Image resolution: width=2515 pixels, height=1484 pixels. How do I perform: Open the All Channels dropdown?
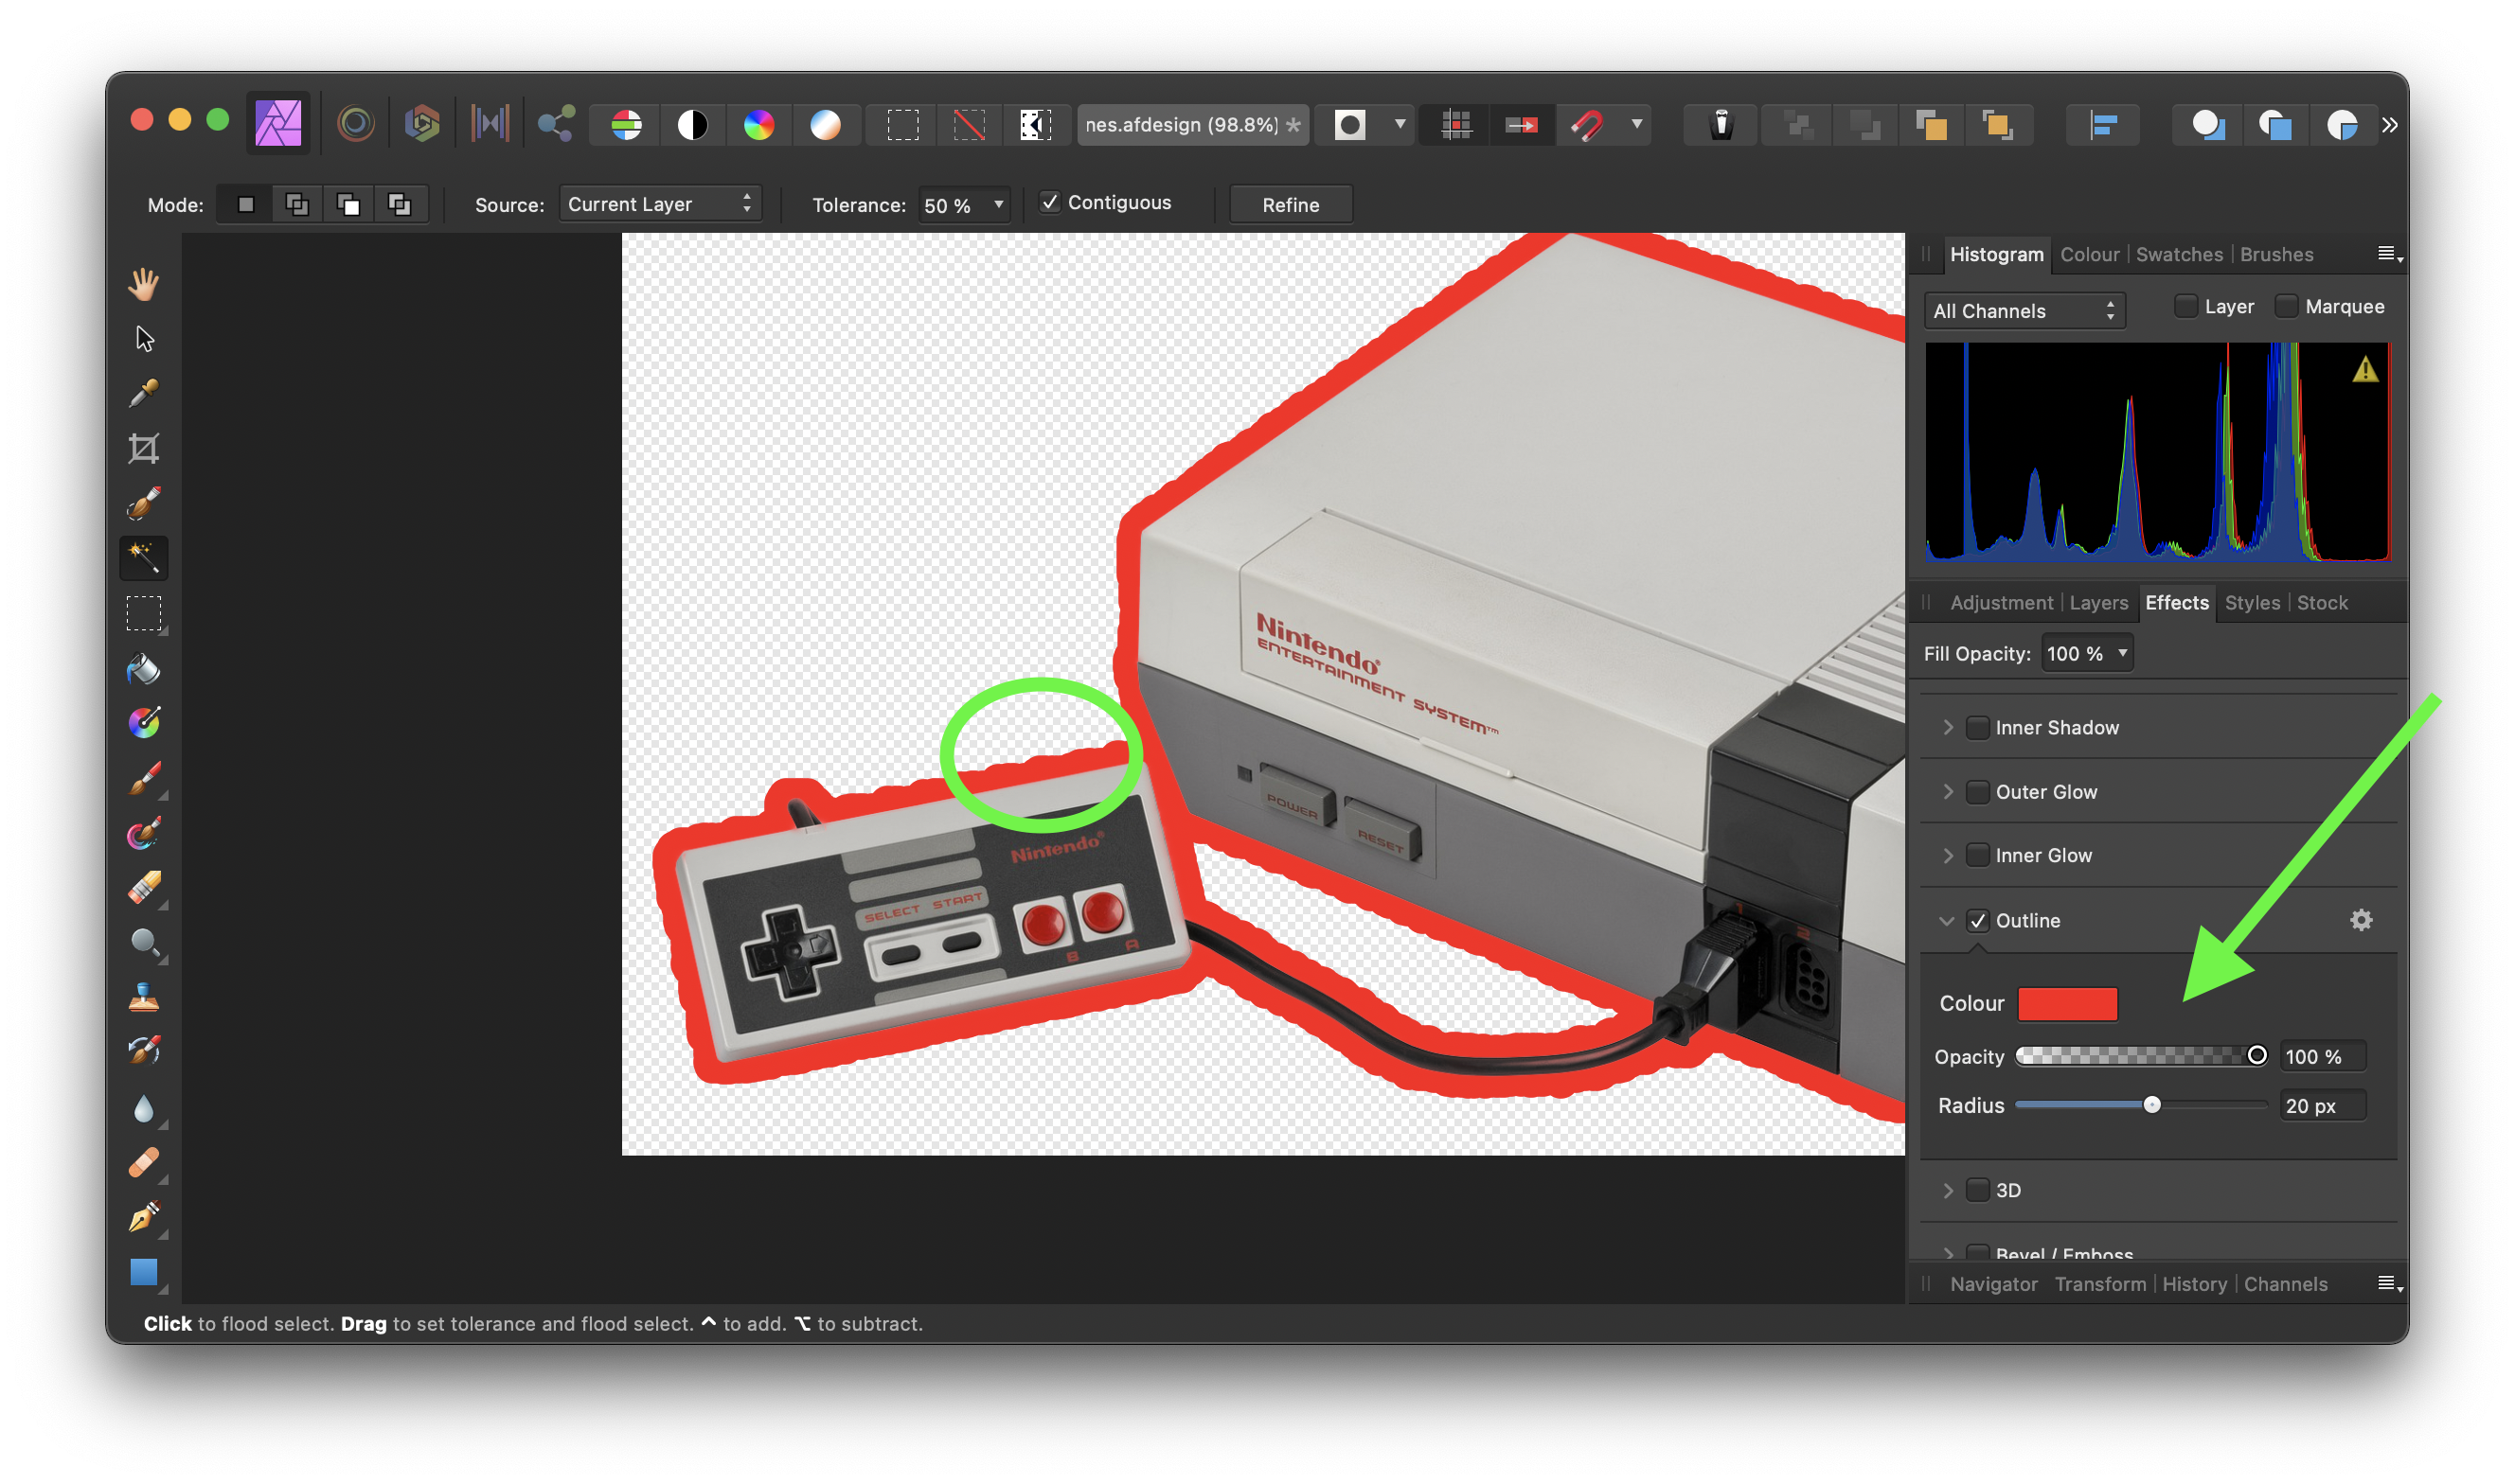pyautogui.click(x=2023, y=310)
